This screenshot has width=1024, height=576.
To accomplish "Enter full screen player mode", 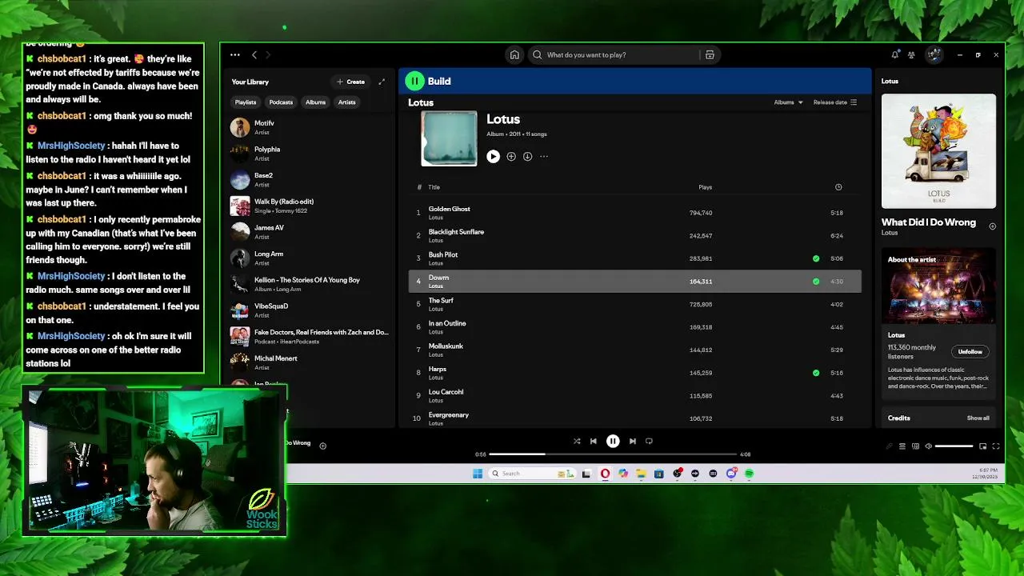I will click(x=996, y=446).
